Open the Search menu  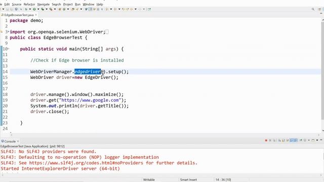[x=56, y=4]
